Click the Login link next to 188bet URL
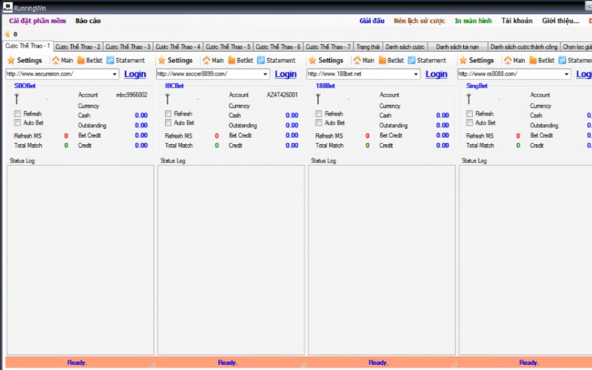This screenshot has height=370, width=592. click(x=436, y=74)
